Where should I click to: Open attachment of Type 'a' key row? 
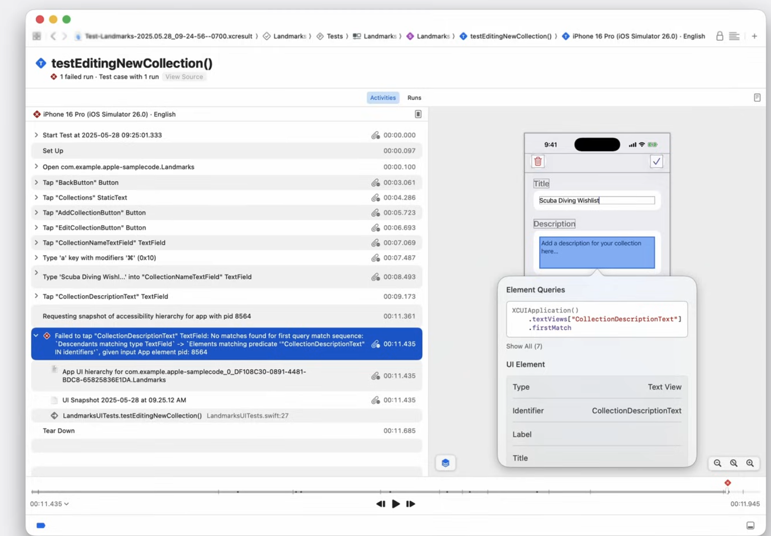point(375,258)
